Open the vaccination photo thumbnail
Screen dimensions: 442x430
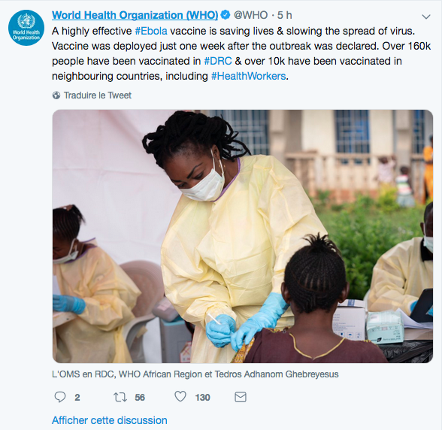coord(243,236)
